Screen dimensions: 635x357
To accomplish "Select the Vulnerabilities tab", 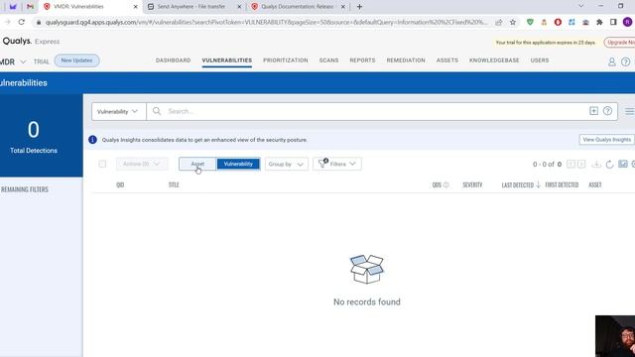I will click(227, 60).
